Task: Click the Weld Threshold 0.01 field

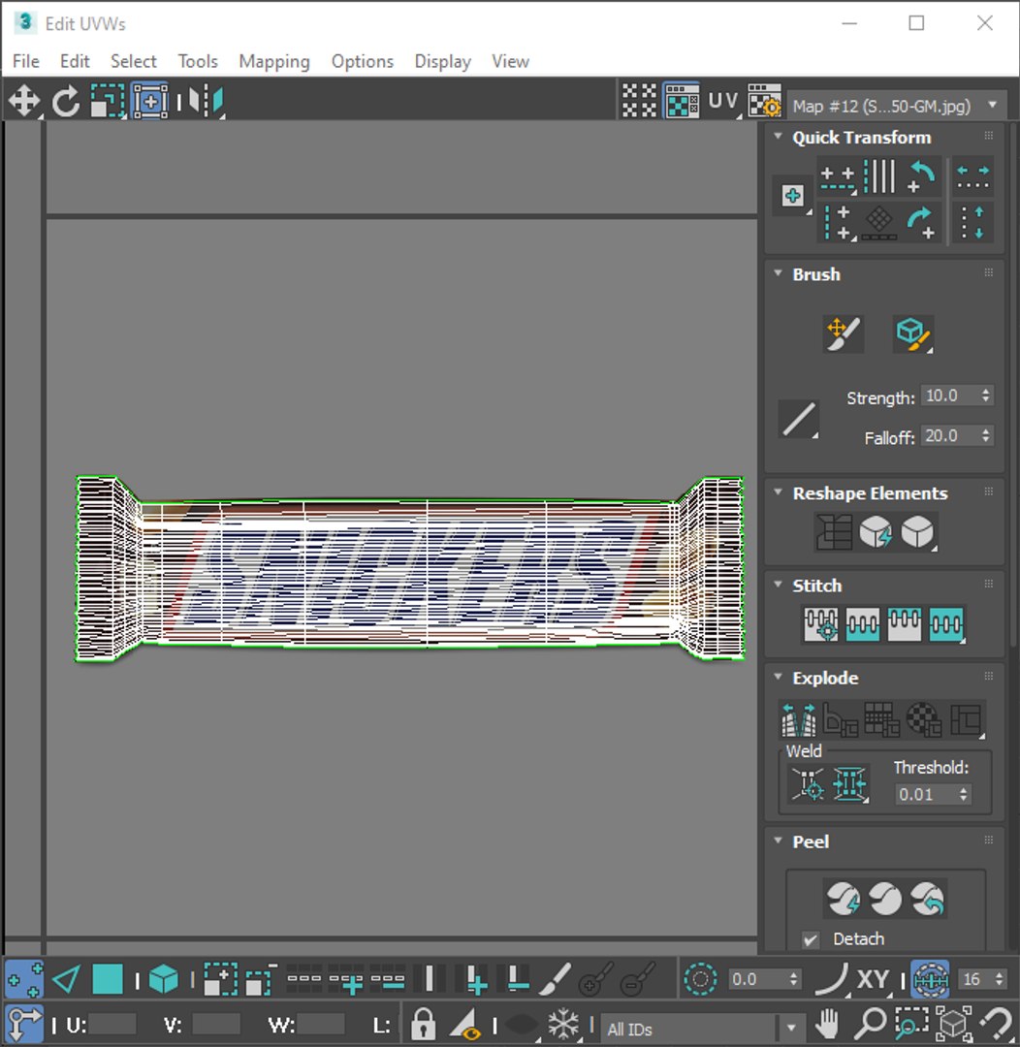Action: [924, 794]
